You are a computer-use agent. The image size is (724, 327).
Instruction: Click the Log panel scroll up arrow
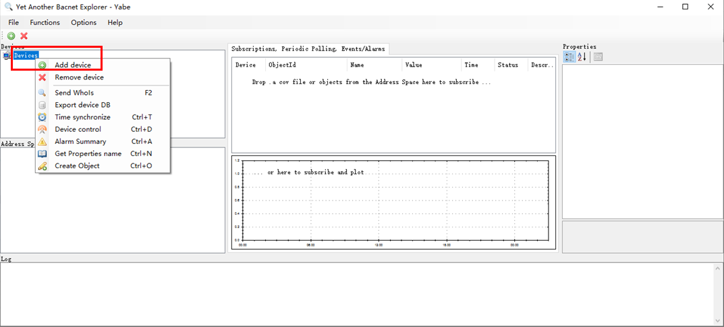coord(718,268)
